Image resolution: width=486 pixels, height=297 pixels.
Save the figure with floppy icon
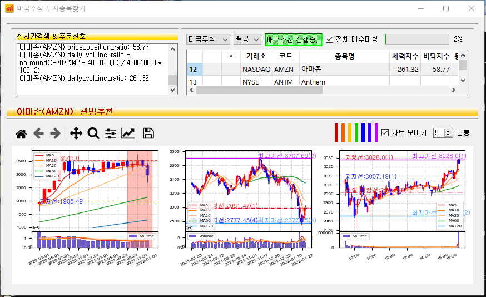pos(148,133)
